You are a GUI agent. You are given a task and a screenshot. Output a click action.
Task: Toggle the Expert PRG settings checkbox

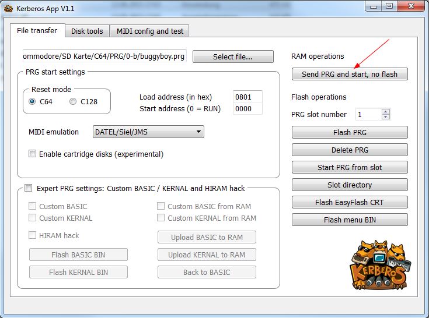(x=29, y=188)
